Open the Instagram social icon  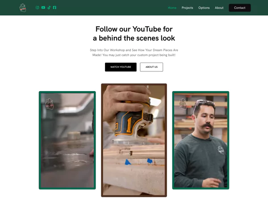[x=37, y=8]
